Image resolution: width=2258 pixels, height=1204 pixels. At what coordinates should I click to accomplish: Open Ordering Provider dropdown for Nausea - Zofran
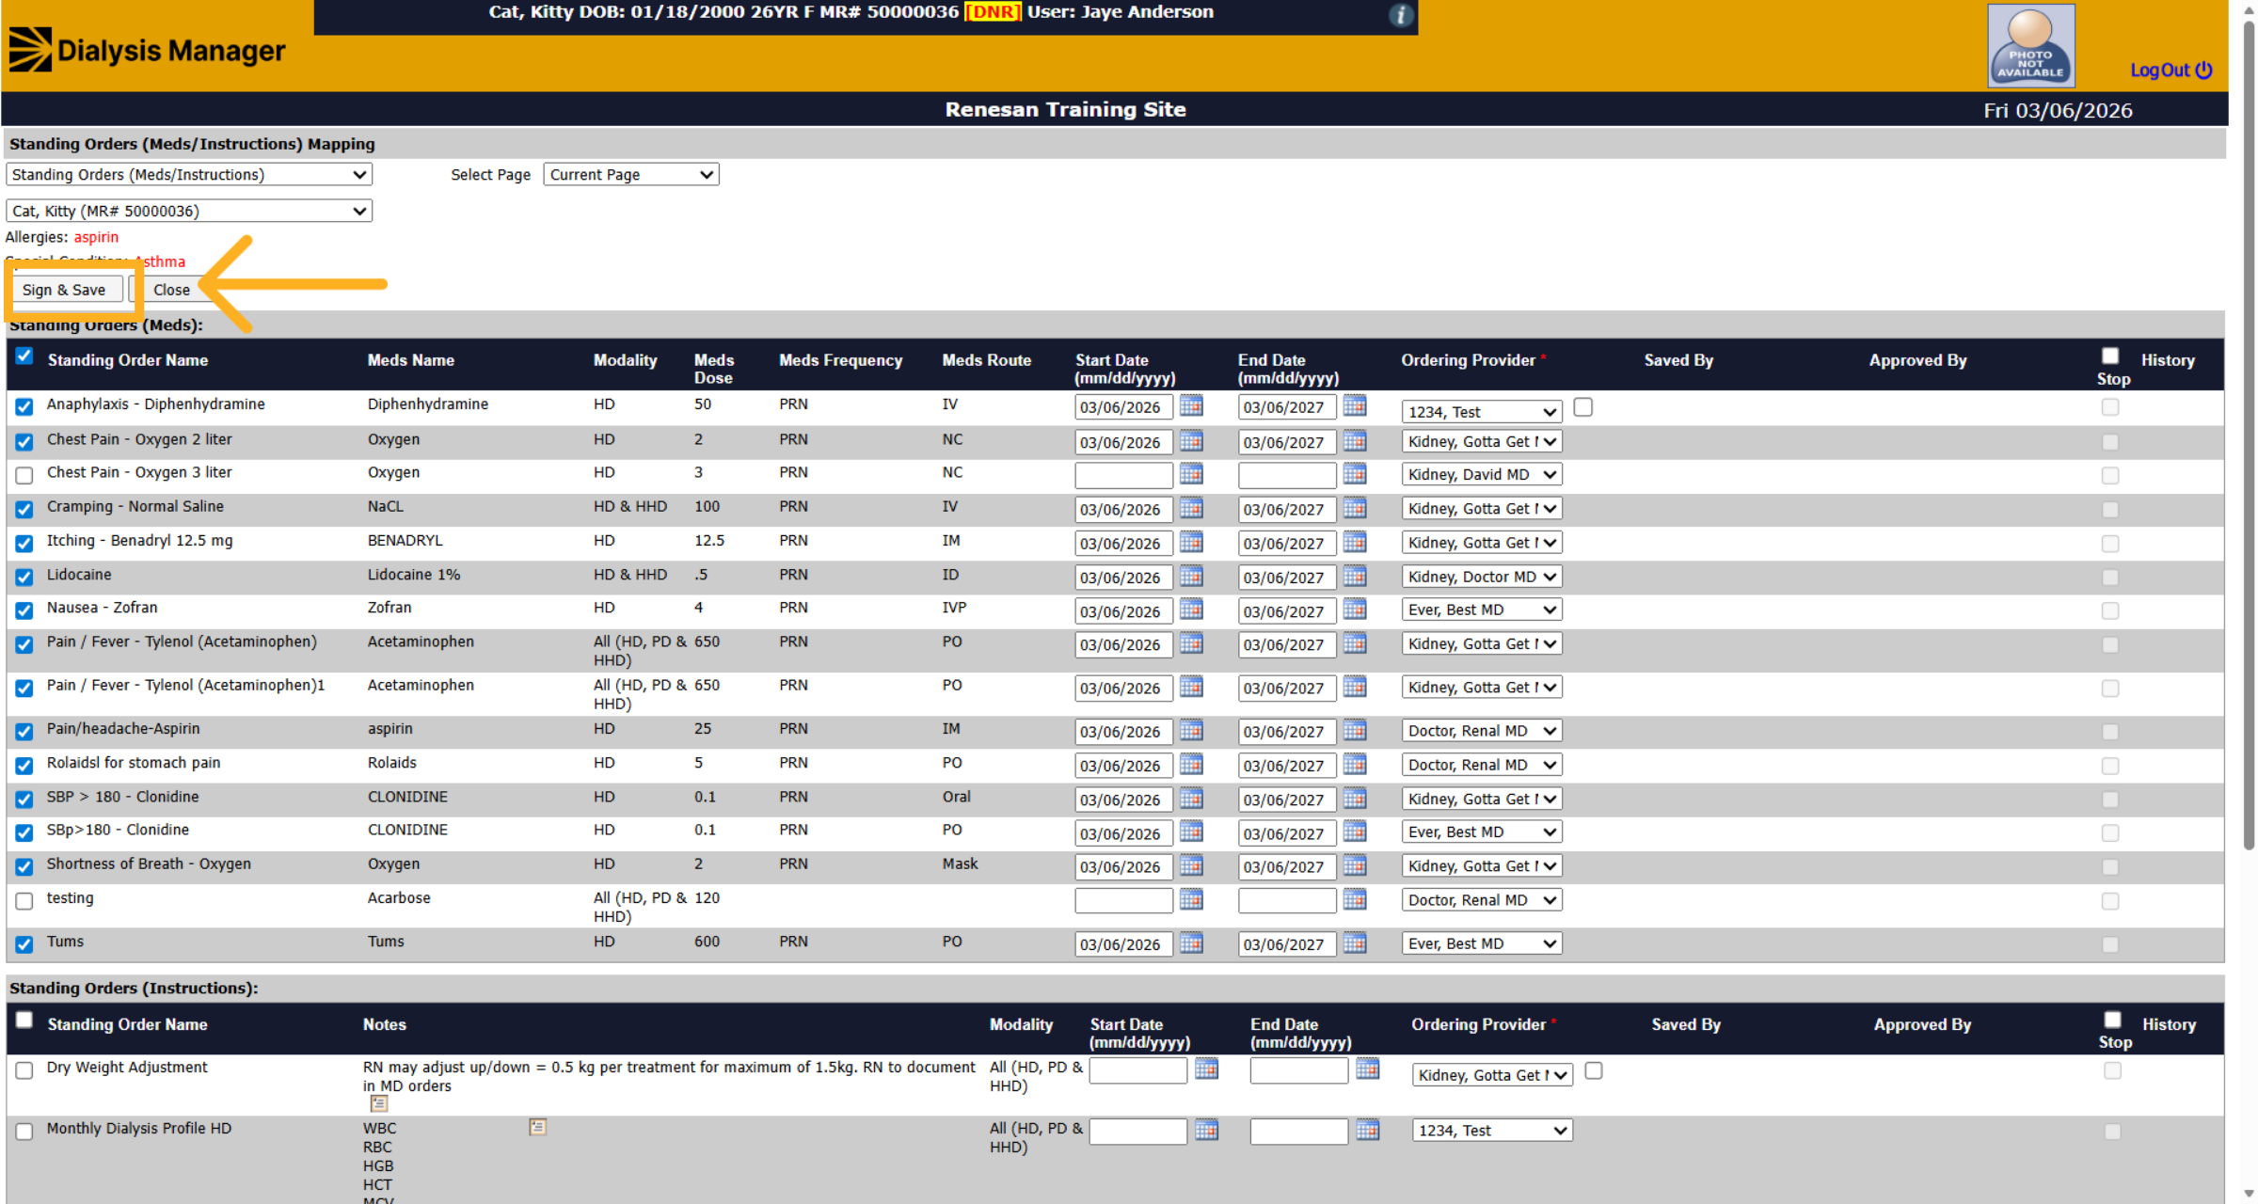click(x=1482, y=610)
